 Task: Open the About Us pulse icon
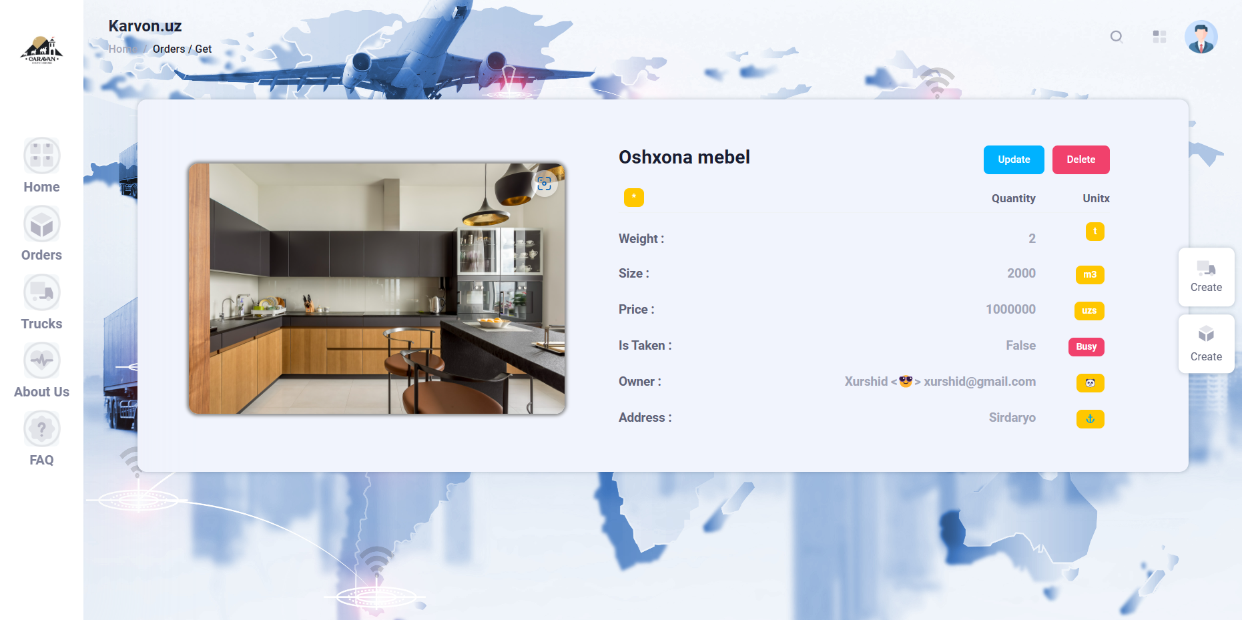click(x=41, y=360)
